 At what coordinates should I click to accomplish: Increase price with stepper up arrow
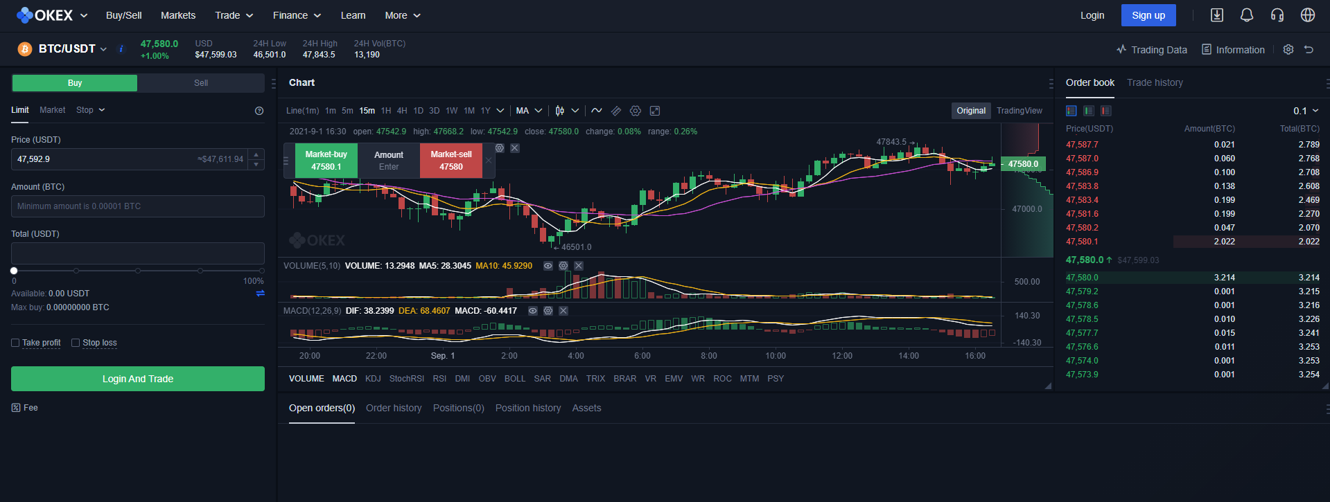[256, 154]
